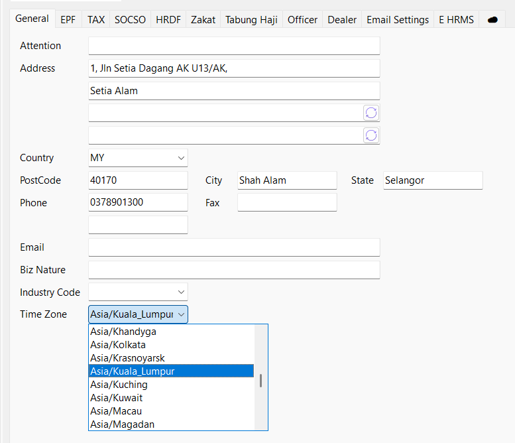Screen dimensions: 515x443
Task: Open the Industry Code dropdown
Action: click(181, 292)
